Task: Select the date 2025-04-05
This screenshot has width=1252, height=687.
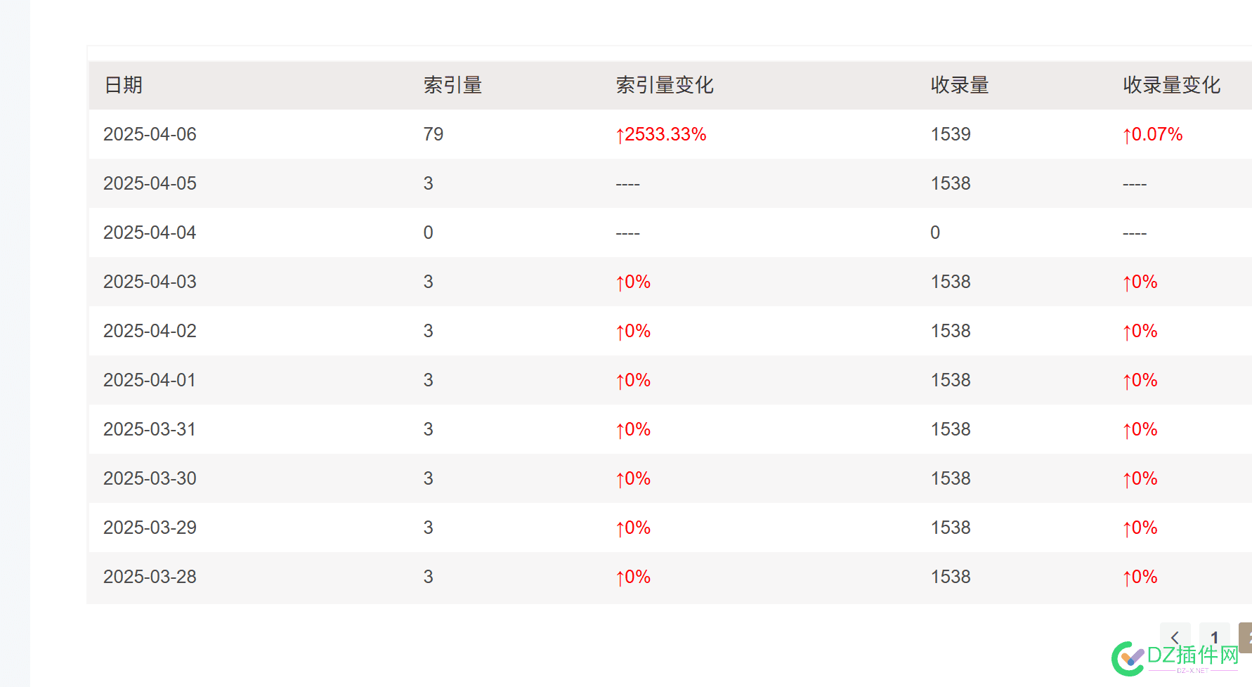Action: pos(150,183)
